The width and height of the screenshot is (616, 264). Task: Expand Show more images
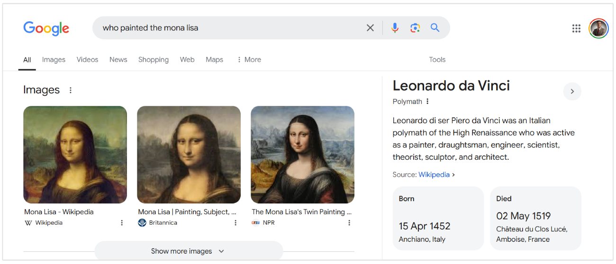pos(188,251)
